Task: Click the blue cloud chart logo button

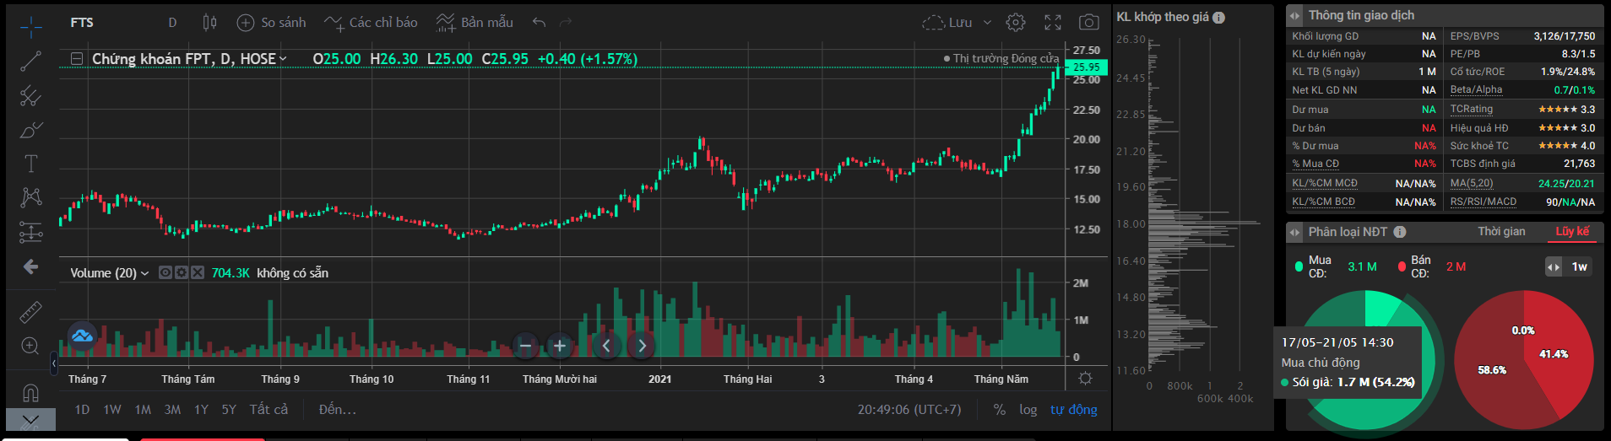Action: point(82,336)
